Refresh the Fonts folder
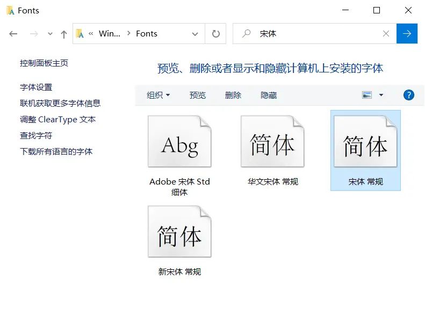The image size is (425, 309). [x=216, y=34]
